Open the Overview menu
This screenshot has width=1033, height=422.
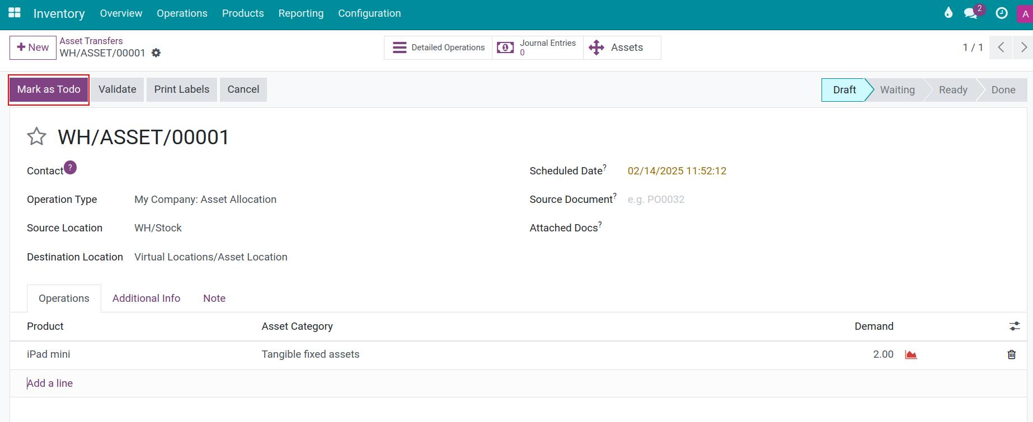tap(121, 13)
